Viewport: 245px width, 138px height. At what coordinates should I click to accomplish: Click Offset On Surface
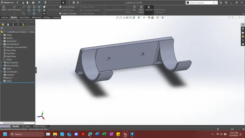[68, 14]
